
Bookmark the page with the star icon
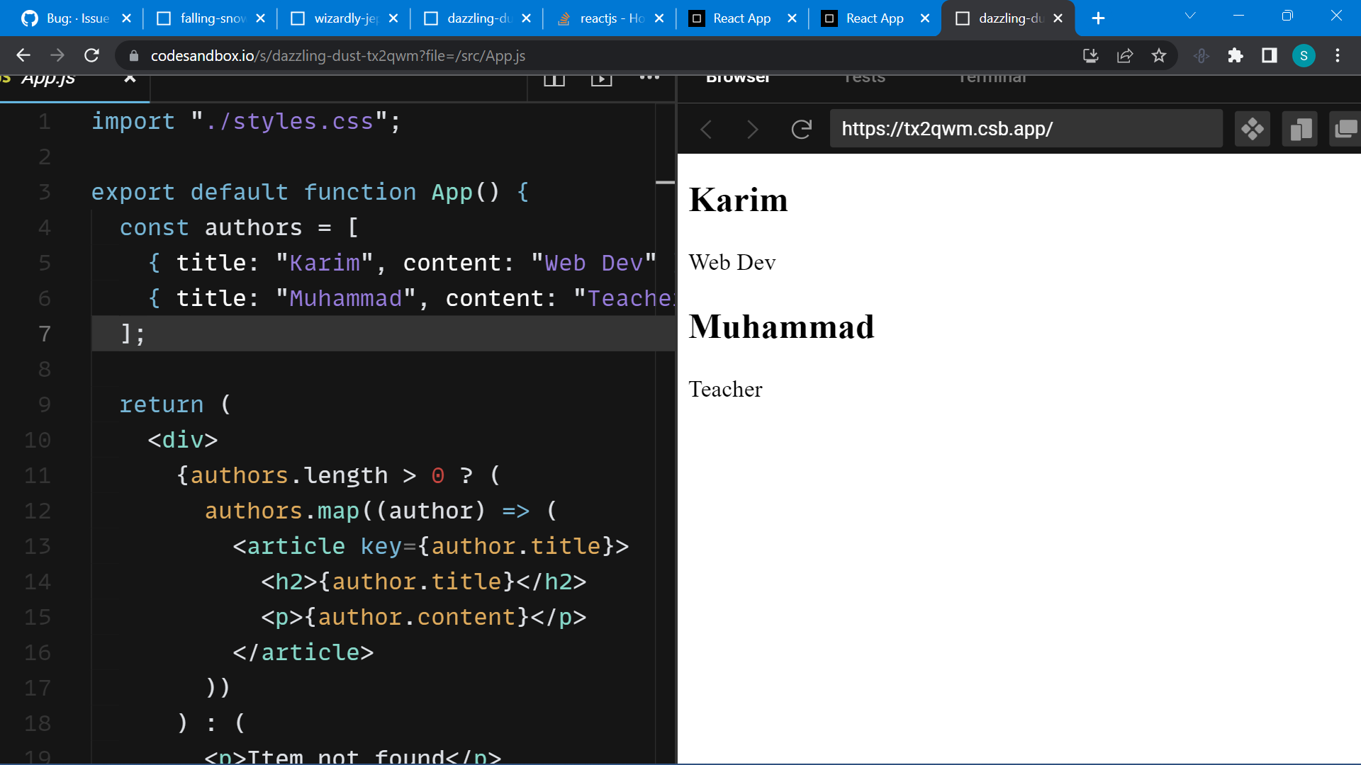click(x=1159, y=55)
